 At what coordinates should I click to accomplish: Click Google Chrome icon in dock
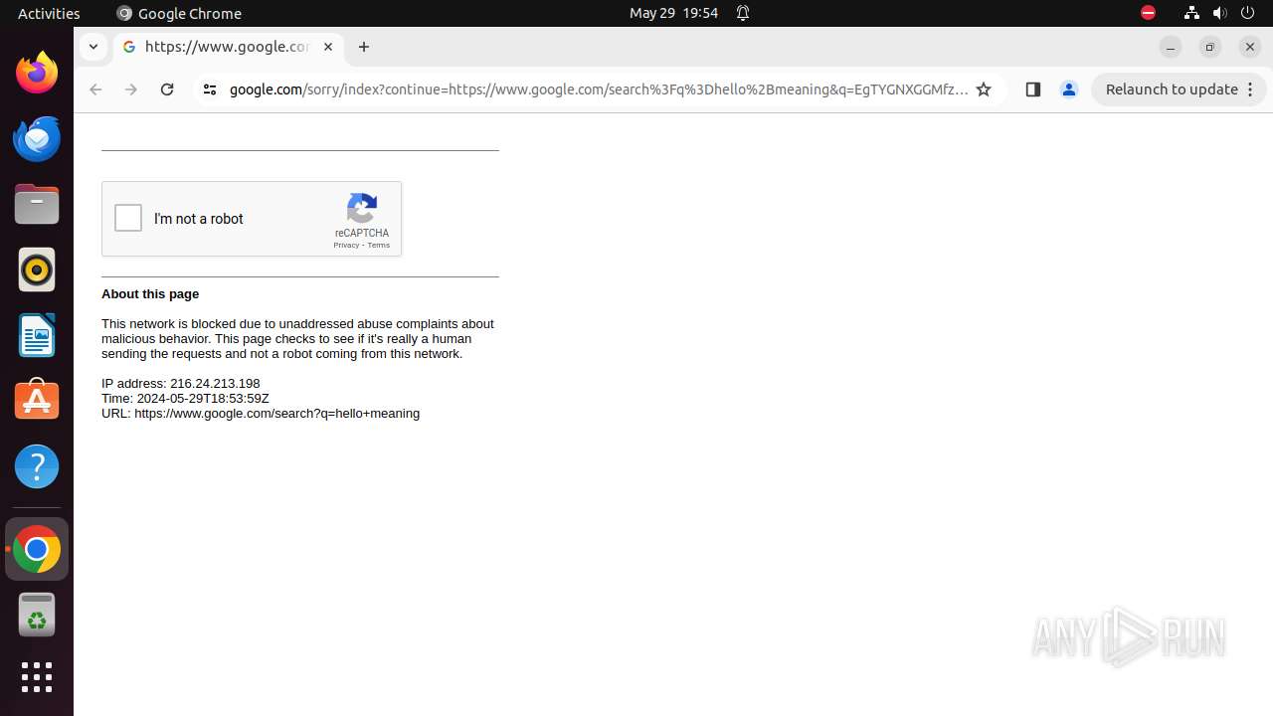37,549
